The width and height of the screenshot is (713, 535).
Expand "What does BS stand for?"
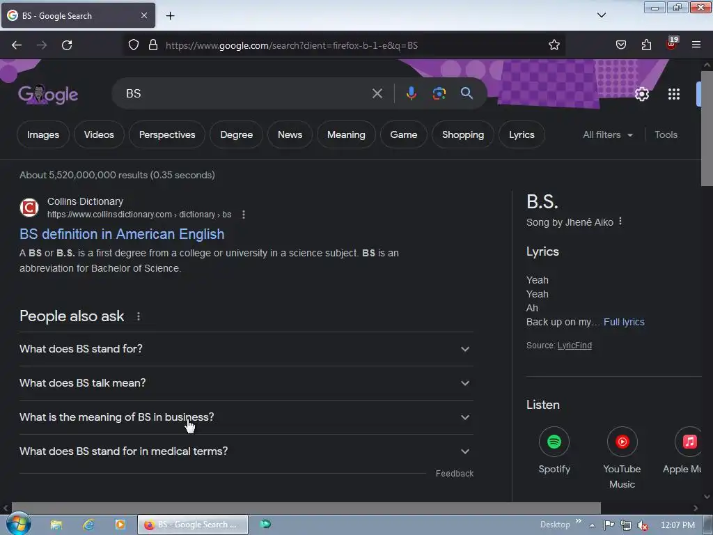point(246,349)
